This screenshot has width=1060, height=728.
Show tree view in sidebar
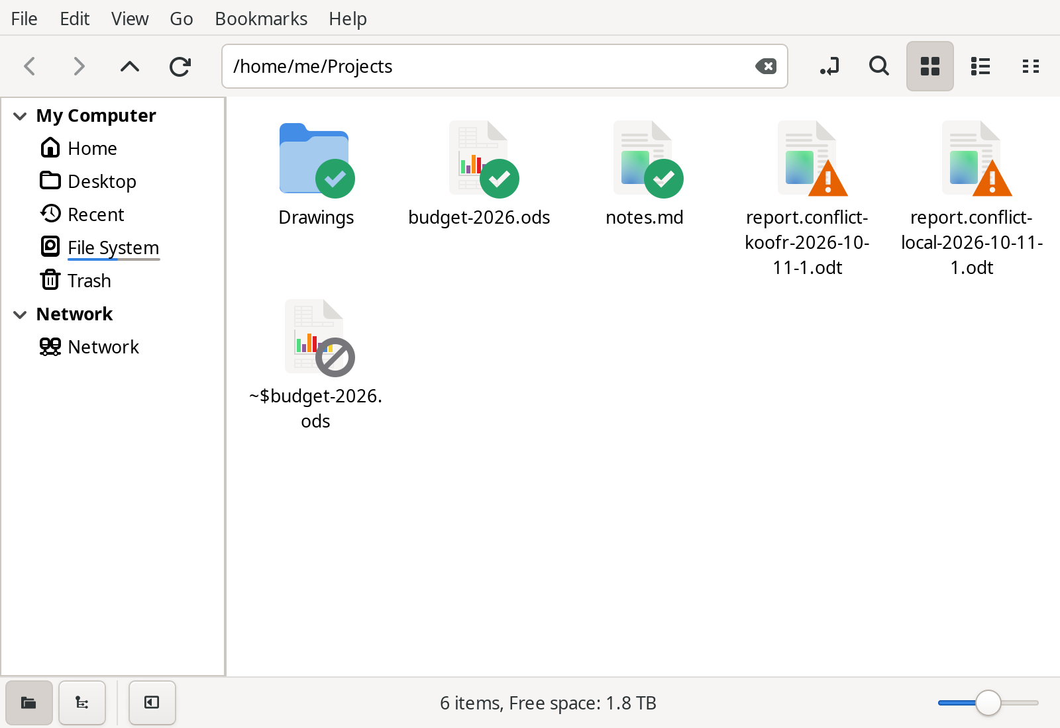(82, 703)
